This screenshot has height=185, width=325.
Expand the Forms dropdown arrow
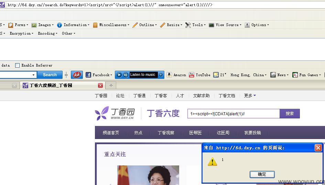pyautogui.click(x=27, y=25)
